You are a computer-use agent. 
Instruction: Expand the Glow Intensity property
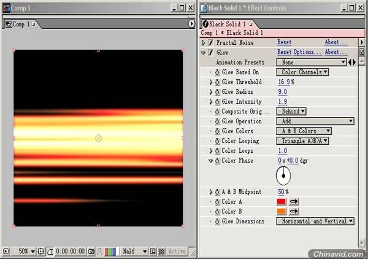(x=211, y=102)
